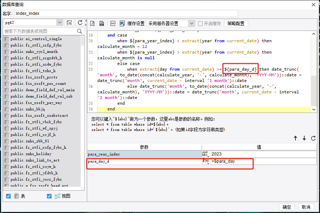The height and width of the screenshot is (213, 320).
Task: Click the 确定 button to confirm
Action: (287, 207)
